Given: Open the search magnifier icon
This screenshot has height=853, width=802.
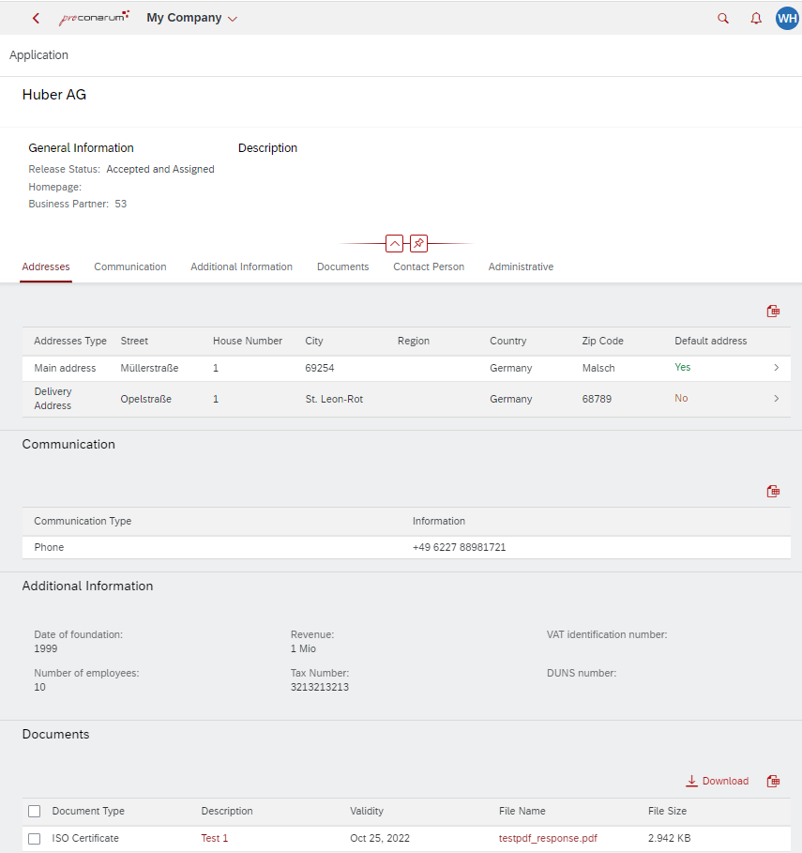Looking at the screenshot, I should click(x=722, y=18).
